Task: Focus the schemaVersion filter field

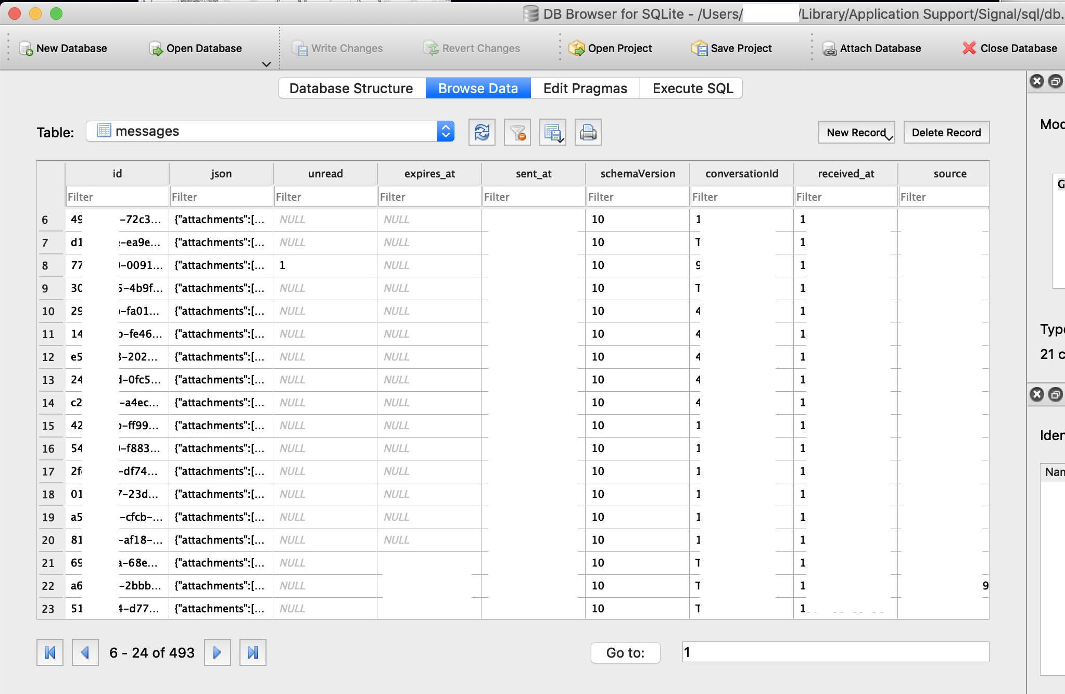Action: [x=638, y=197]
